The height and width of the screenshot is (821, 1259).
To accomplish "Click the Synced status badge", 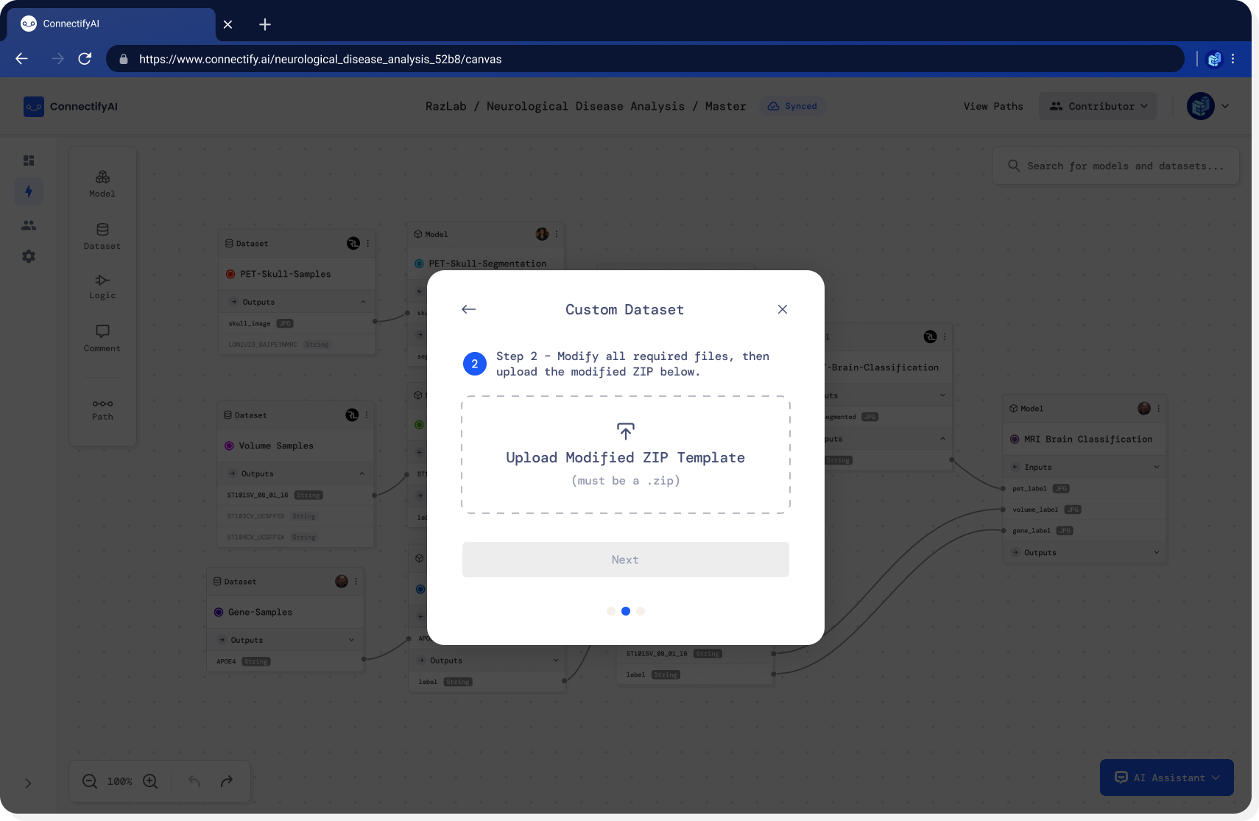I will [x=792, y=106].
